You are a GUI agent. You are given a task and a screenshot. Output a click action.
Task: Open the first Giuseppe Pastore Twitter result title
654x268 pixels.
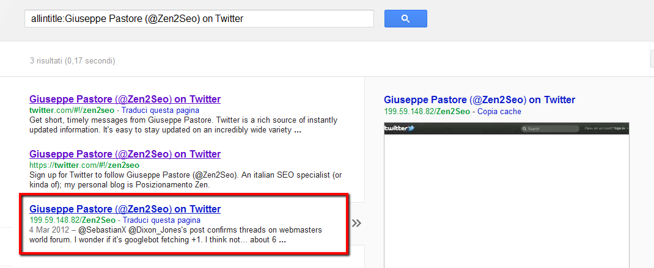(125, 99)
